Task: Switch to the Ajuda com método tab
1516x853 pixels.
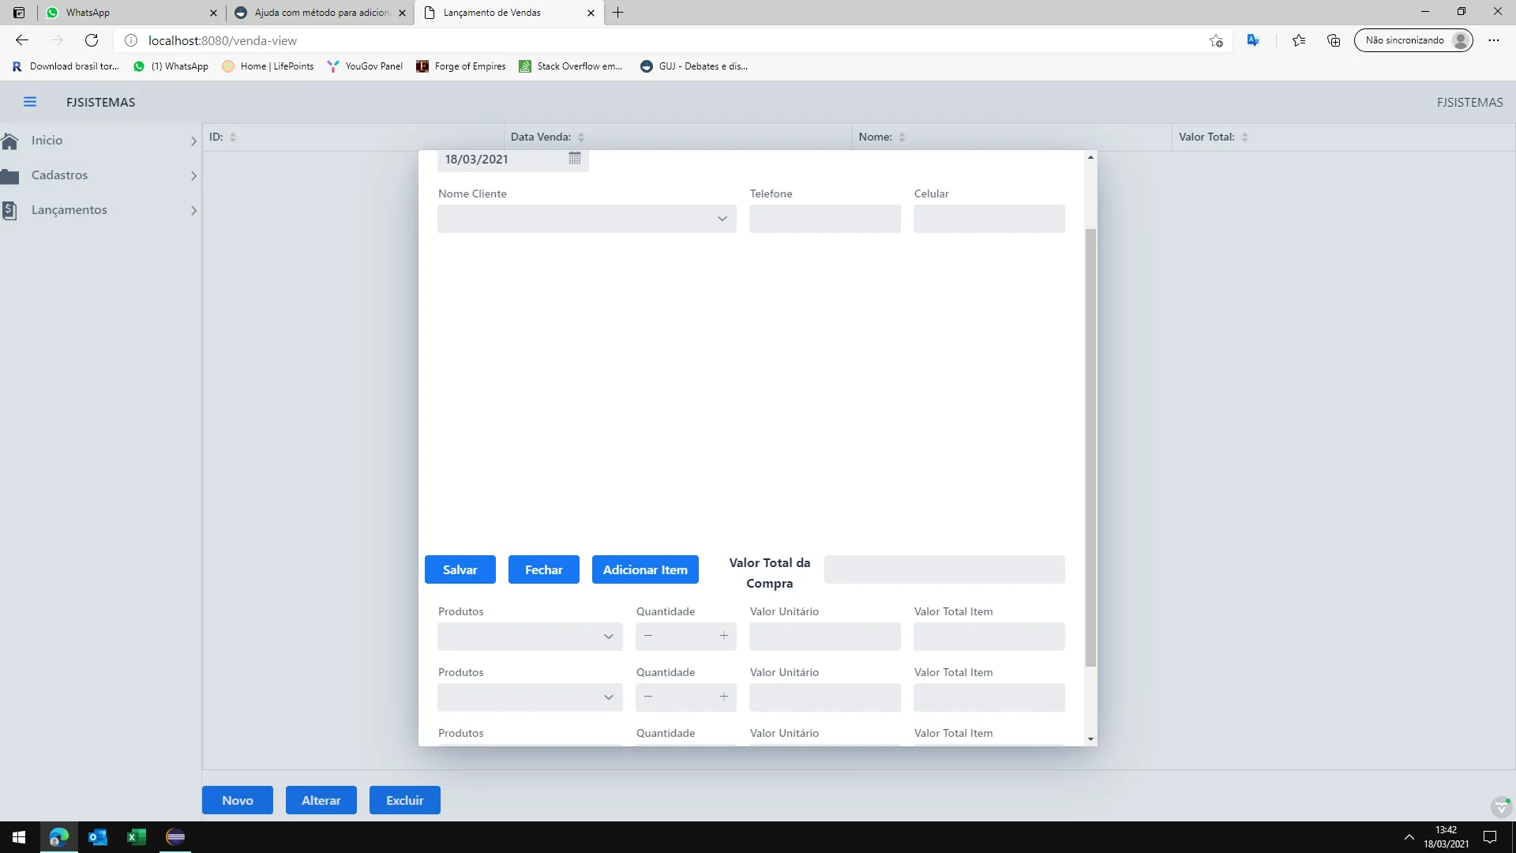Action: tap(320, 13)
